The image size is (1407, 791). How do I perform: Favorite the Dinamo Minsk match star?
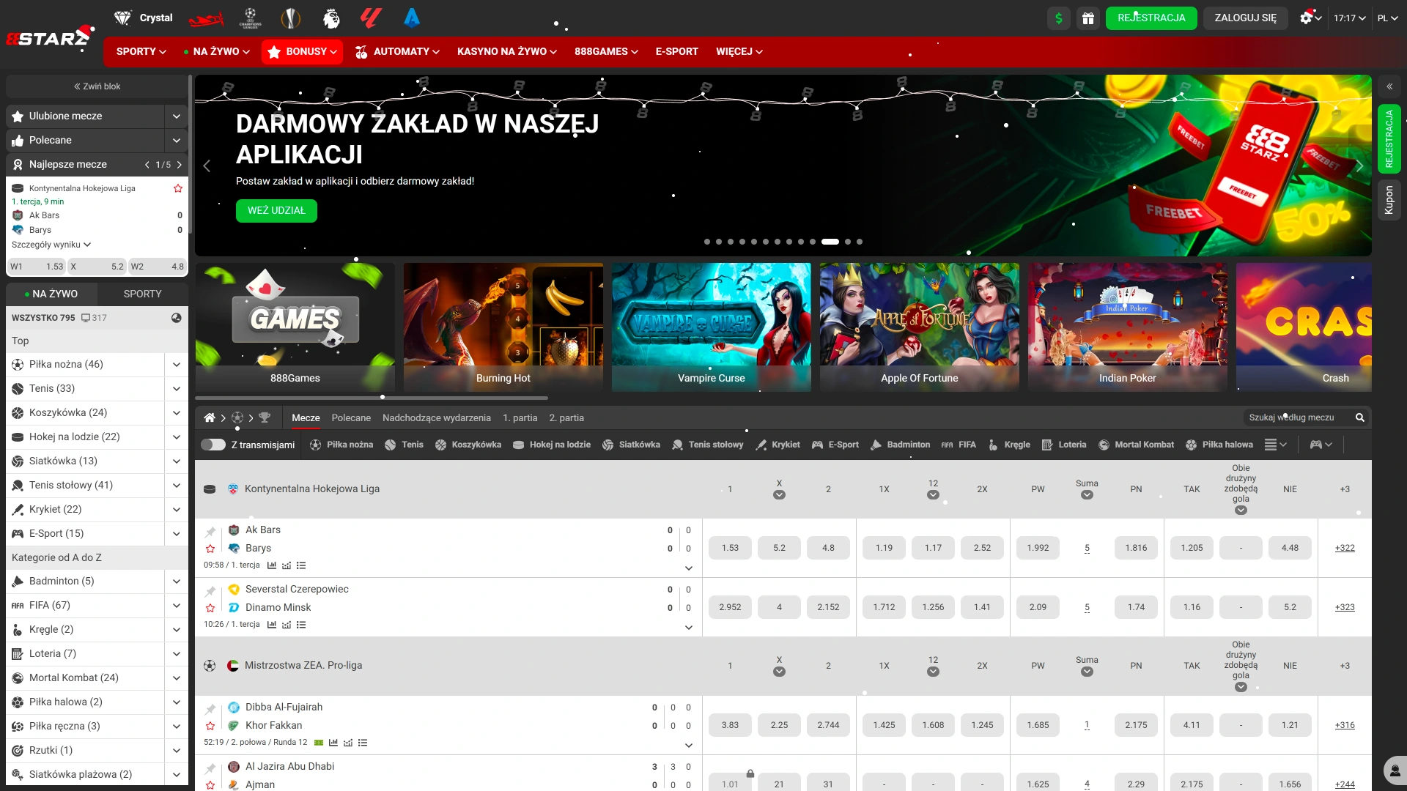(x=210, y=608)
